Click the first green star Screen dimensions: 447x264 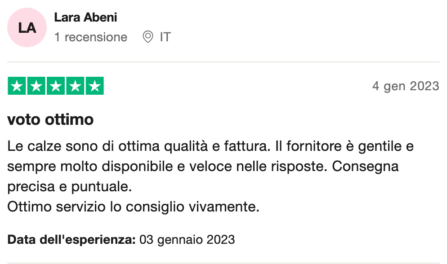point(17,86)
